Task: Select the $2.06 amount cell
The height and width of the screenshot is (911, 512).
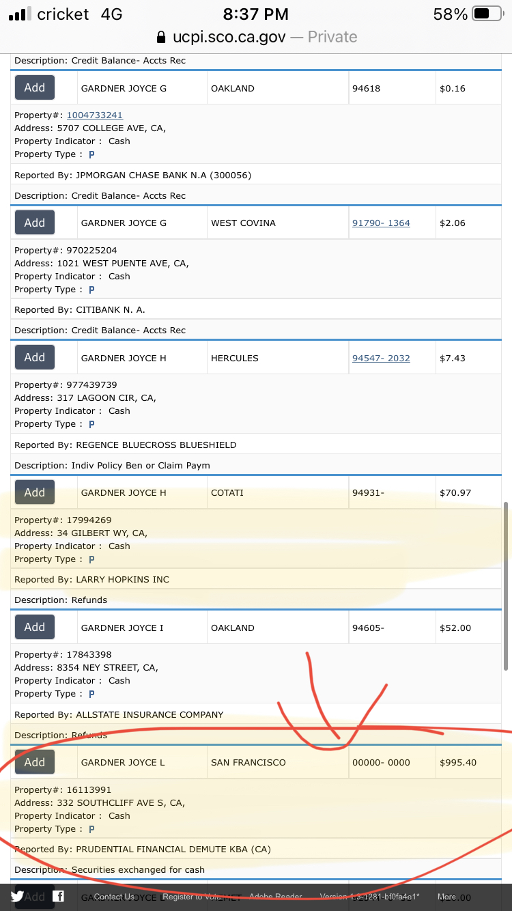Action: [468, 223]
